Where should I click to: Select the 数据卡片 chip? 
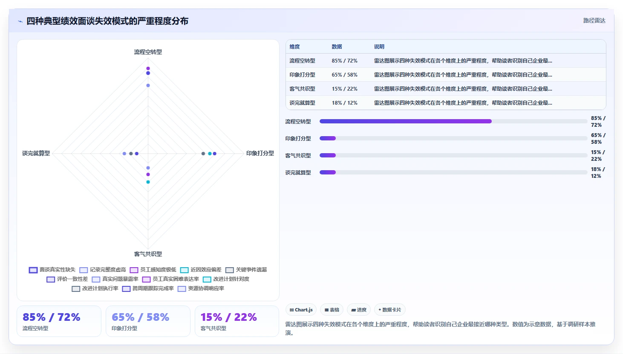pos(389,310)
